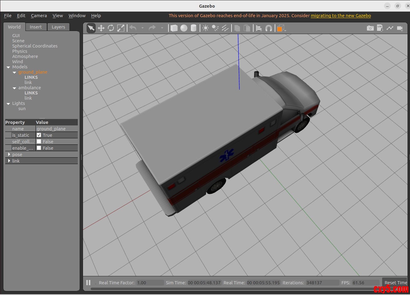Pause the simulation
The width and height of the screenshot is (410, 295).
[88, 283]
